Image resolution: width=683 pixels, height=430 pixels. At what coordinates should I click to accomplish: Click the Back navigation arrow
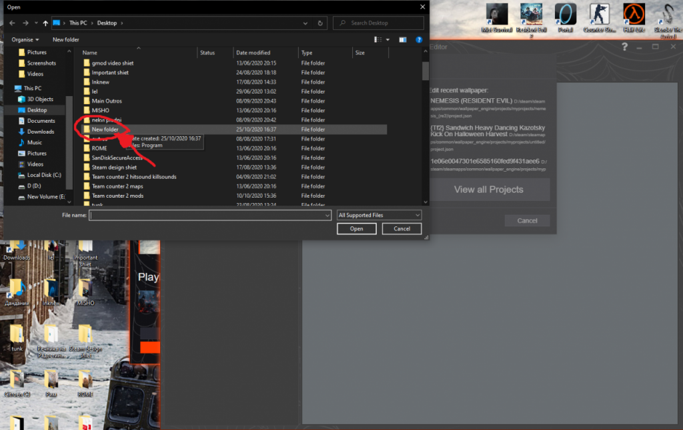(12, 23)
